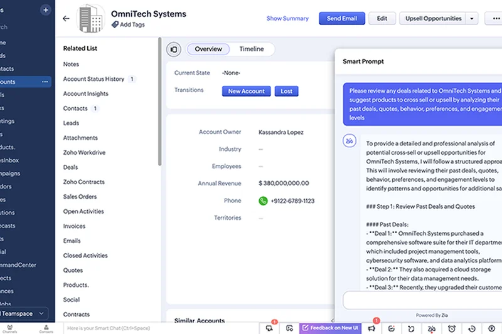Expand the Teamspace dropdown chevron
Screen dimensions: 502x334
pos(41,313)
